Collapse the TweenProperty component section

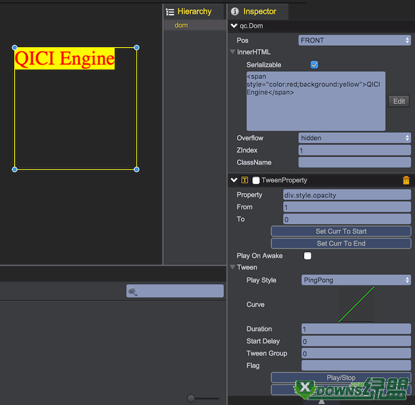pos(234,180)
